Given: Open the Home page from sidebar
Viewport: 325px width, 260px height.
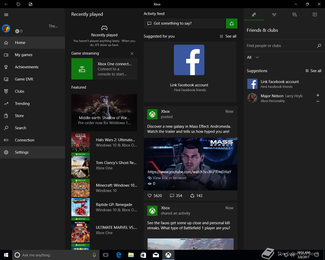Looking at the screenshot, I should click(32, 43).
